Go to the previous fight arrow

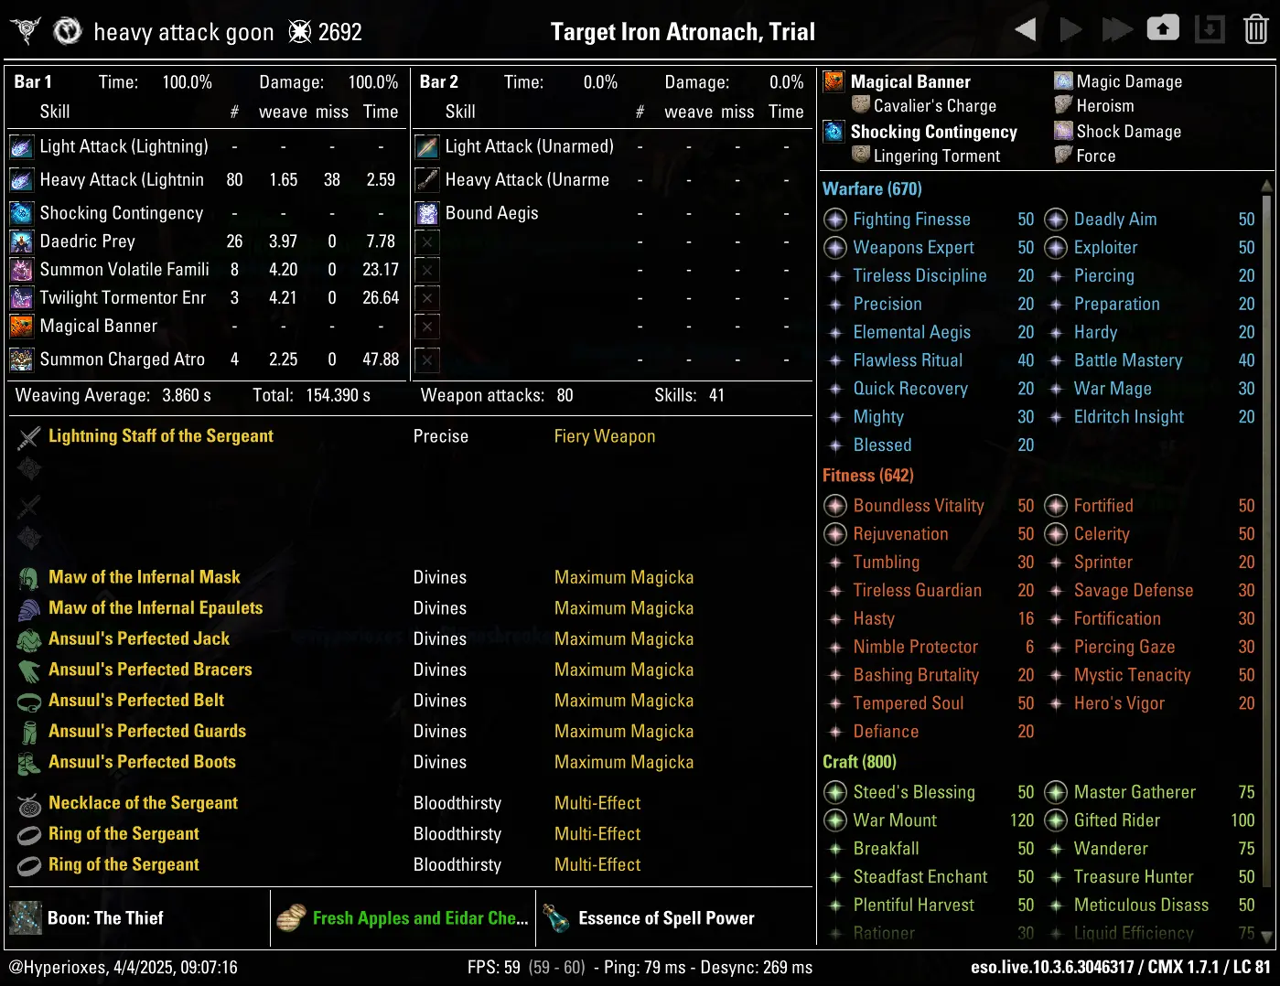pyautogui.click(x=1026, y=30)
